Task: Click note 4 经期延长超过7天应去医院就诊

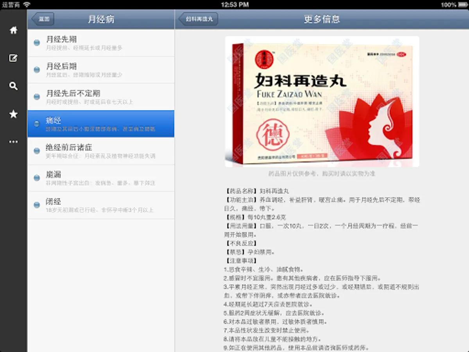Action: 268,304
